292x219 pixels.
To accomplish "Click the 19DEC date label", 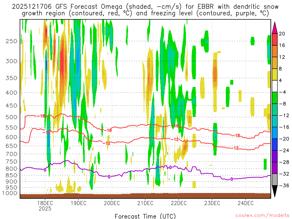I will pyautogui.click(x=78, y=203).
